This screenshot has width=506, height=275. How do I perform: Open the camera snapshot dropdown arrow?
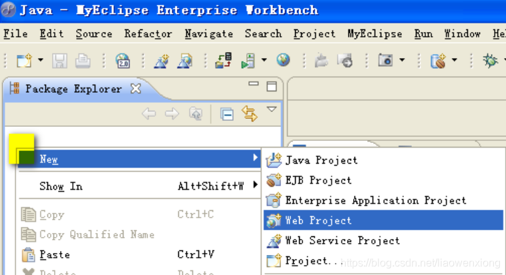point(402,59)
